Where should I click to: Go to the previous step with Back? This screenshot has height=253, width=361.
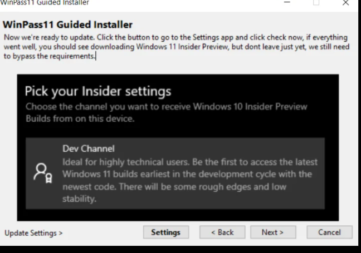pyautogui.click(x=222, y=232)
